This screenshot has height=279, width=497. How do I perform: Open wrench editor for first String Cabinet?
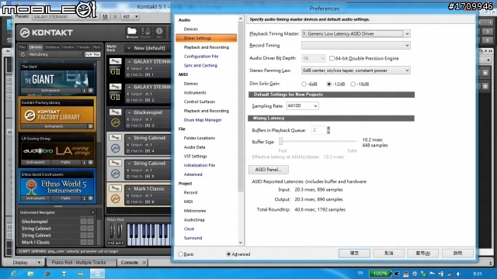(115, 137)
